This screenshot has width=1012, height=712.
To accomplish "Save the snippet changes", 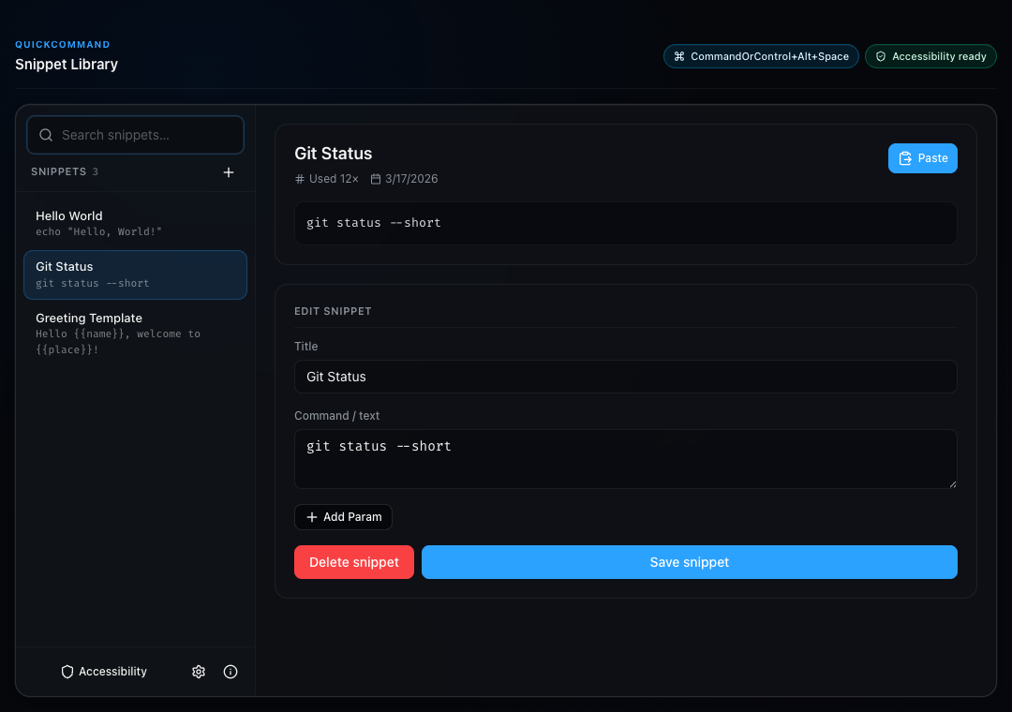I will [690, 562].
